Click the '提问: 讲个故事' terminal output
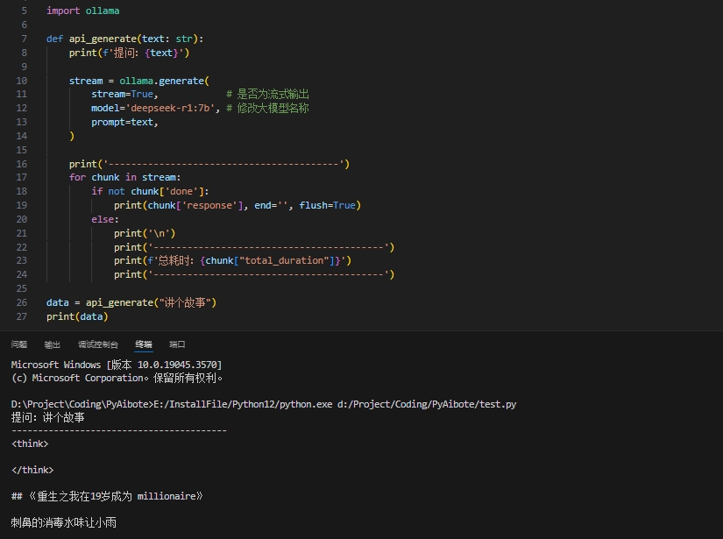The width and height of the screenshot is (723, 539). pyautogui.click(x=47, y=418)
